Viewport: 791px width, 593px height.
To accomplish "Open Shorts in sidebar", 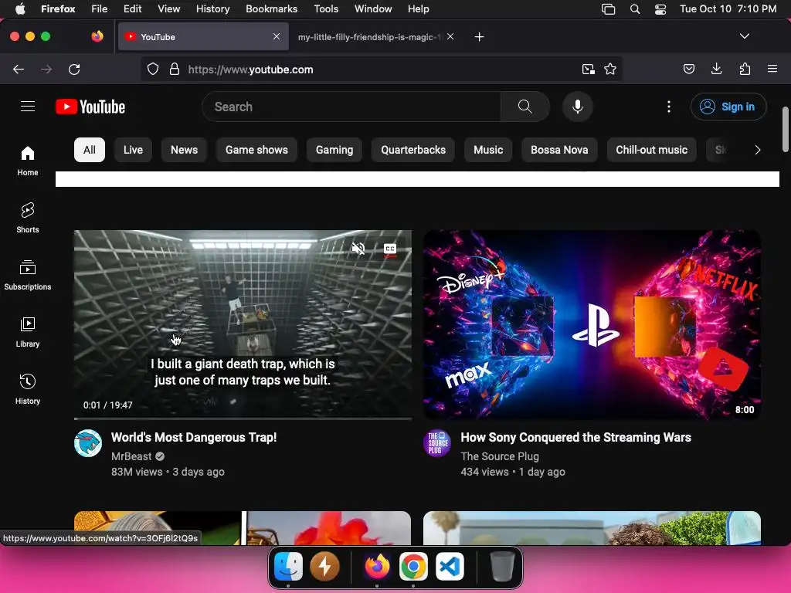I will [x=28, y=218].
